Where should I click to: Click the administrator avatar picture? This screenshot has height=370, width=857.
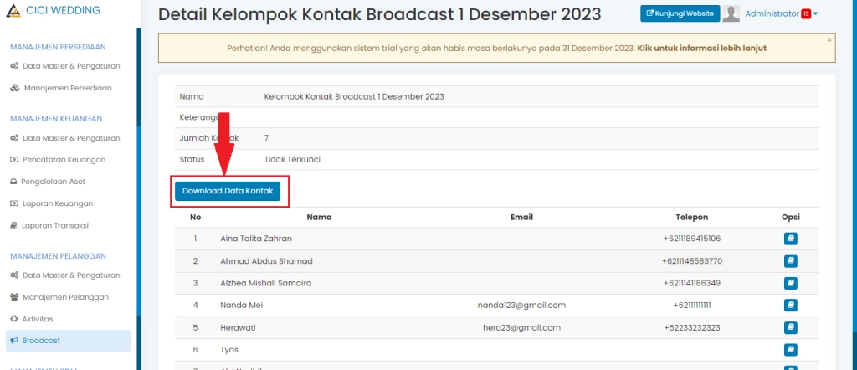731,13
